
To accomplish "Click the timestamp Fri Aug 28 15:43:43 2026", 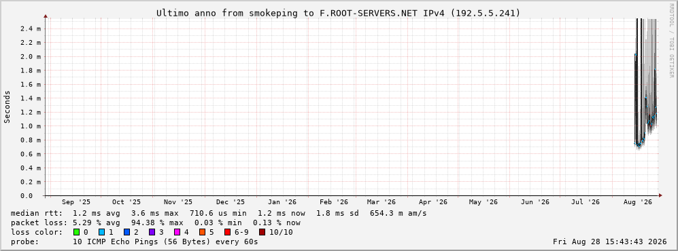I will point(610,242).
